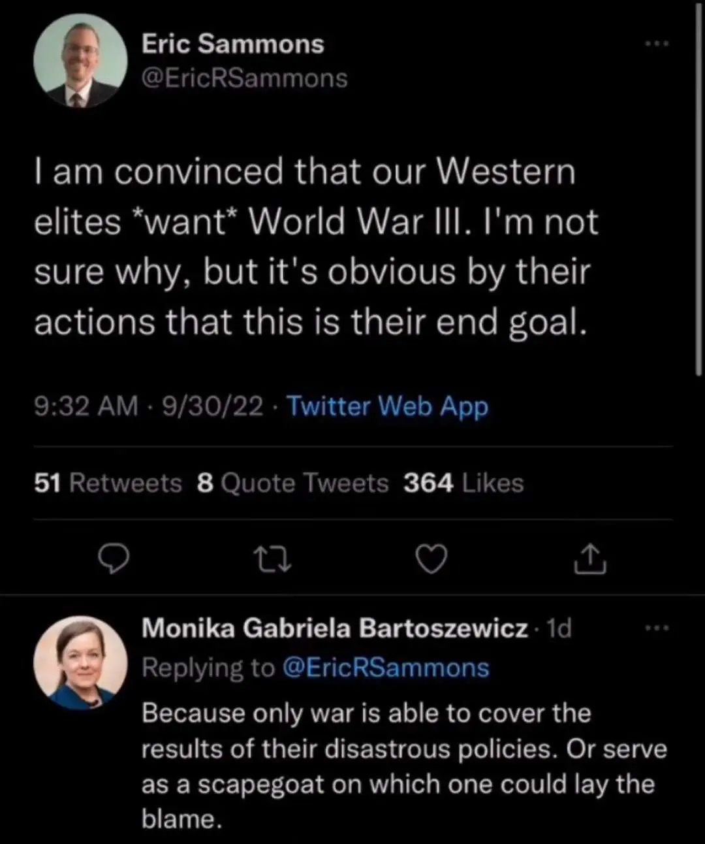Click the Eric Sammons display name

pyautogui.click(x=232, y=44)
